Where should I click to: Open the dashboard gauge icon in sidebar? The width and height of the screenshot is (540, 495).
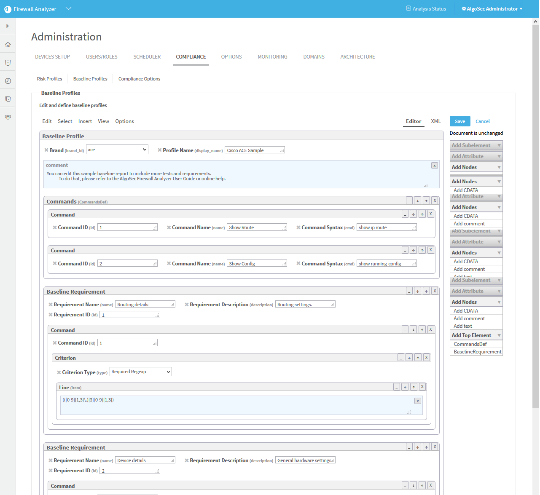[x=8, y=81]
